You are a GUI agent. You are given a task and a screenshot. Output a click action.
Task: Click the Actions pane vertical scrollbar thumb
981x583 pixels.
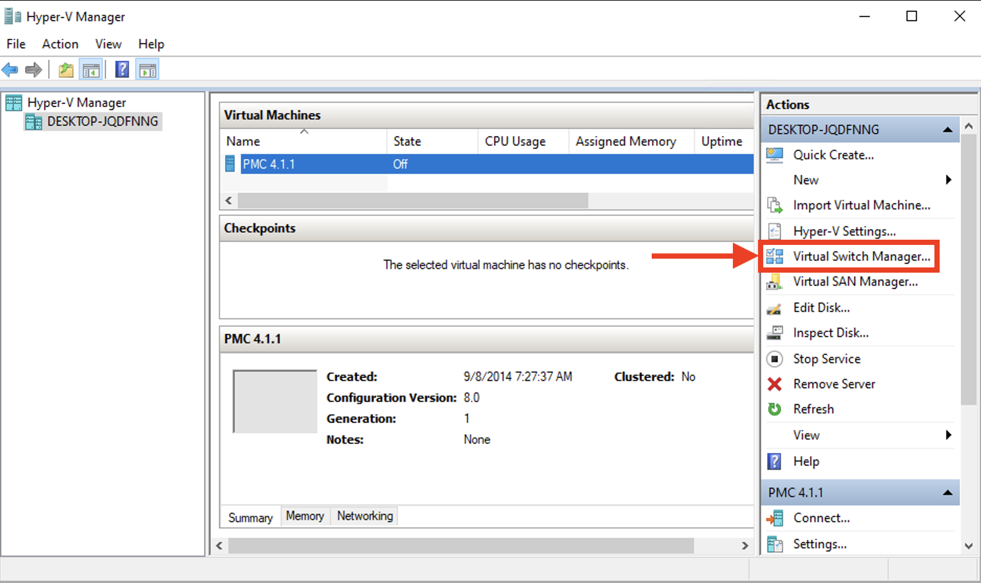[969, 270]
